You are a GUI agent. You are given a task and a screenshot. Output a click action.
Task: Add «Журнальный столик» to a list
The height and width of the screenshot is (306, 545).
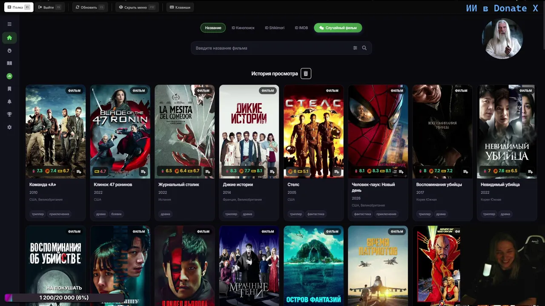tap(208, 172)
